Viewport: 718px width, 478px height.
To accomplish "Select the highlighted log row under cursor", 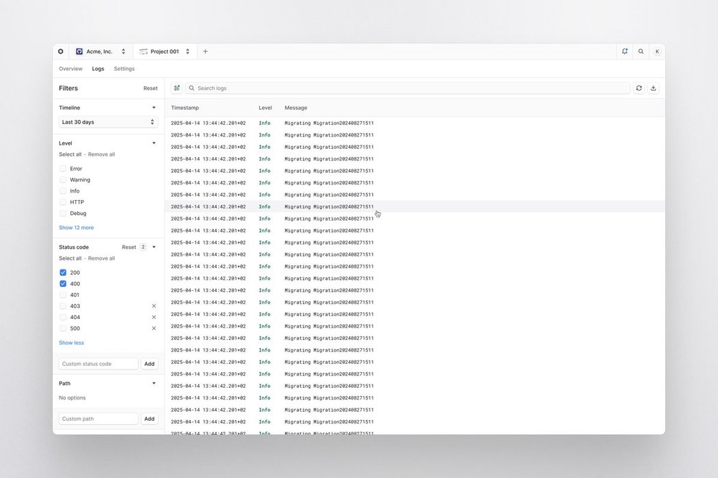I will [x=415, y=207].
